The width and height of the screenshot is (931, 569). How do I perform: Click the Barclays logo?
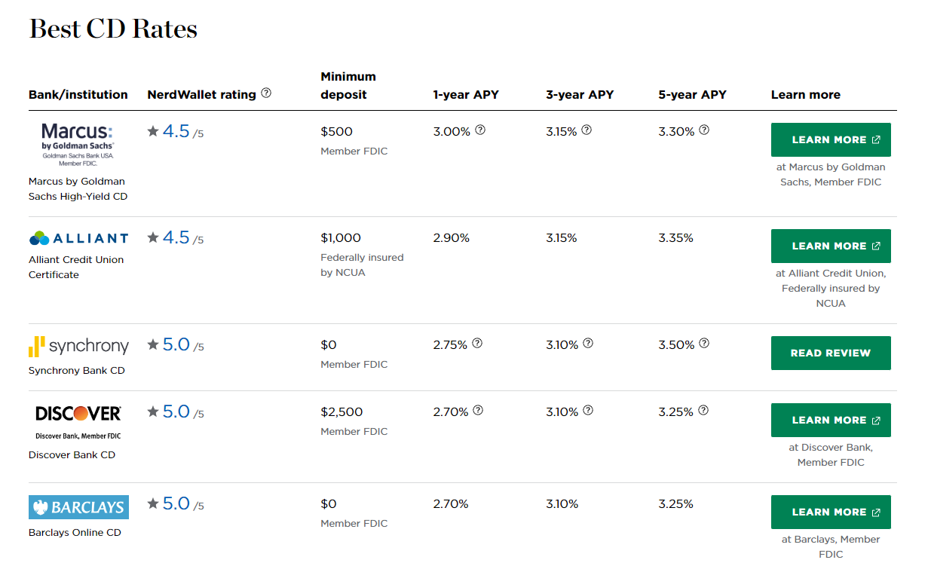pos(78,507)
